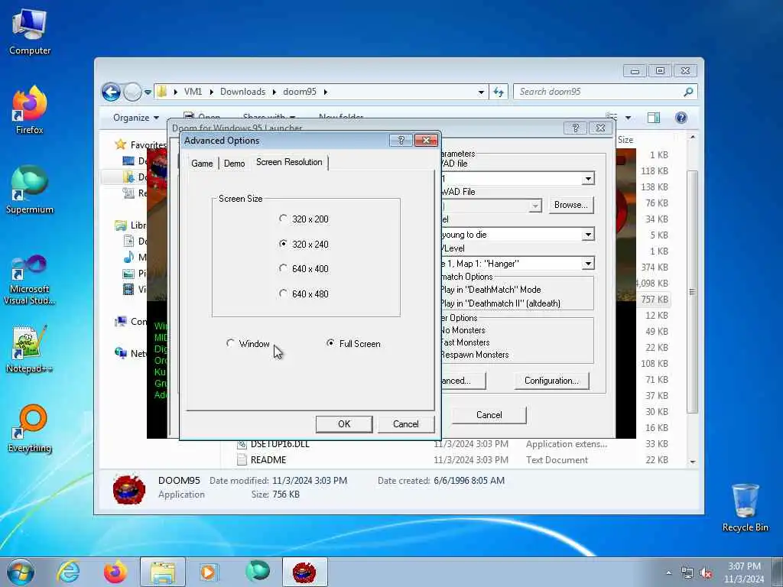Open the Supermium desktop shortcut
Image resolution: width=783 pixels, height=587 pixels.
click(30, 190)
